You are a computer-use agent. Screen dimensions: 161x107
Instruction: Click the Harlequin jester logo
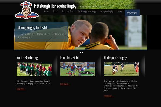(x=27, y=10)
